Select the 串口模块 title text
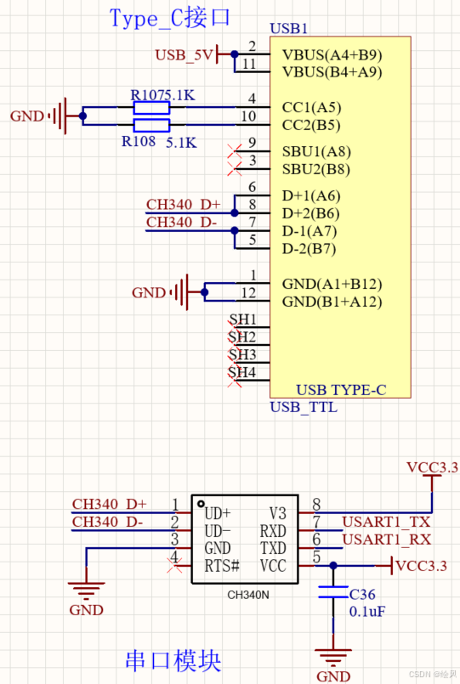Image resolution: width=460 pixels, height=684 pixels. pos(173,660)
